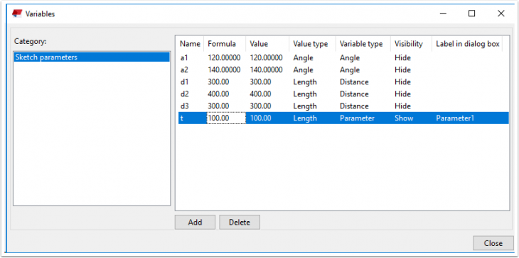This screenshot has width=519, height=258.
Task: Toggle a1 visibility Hide cell
Action: pyautogui.click(x=402, y=57)
